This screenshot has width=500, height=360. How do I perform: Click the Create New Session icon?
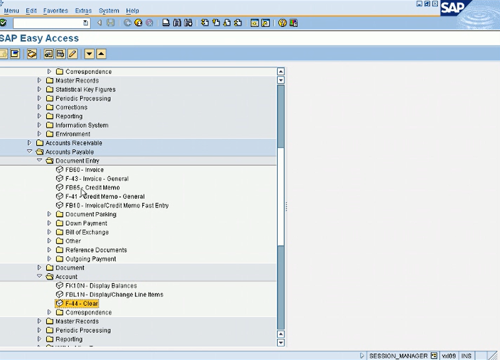pyautogui.click(x=255, y=23)
